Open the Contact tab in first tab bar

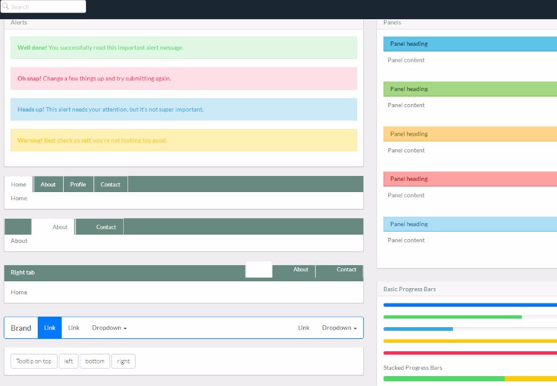[111, 184]
